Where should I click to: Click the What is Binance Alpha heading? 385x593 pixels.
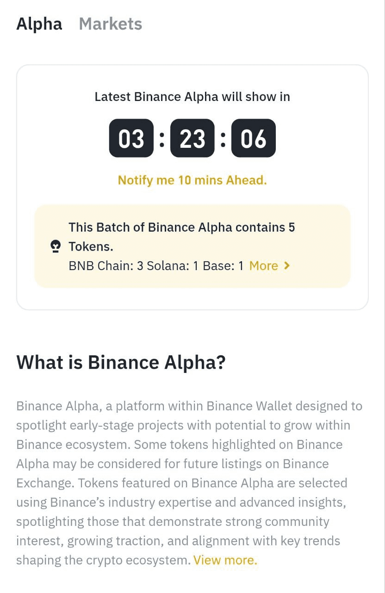click(x=121, y=362)
